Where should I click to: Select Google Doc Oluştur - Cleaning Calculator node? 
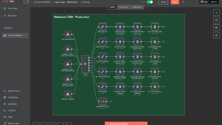click(x=120, y=71)
